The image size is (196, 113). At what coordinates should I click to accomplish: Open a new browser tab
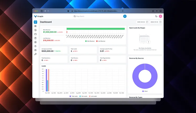[x=157, y=11]
